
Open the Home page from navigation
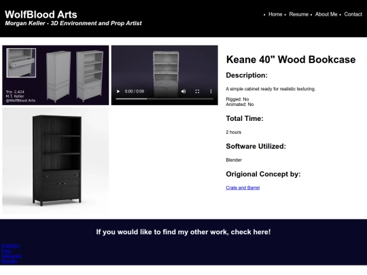(x=275, y=14)
